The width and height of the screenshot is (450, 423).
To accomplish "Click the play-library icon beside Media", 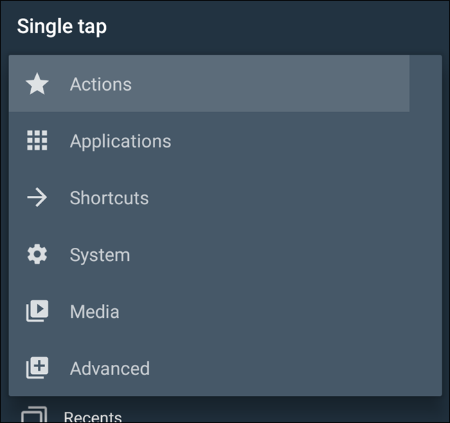I will 37,312.
